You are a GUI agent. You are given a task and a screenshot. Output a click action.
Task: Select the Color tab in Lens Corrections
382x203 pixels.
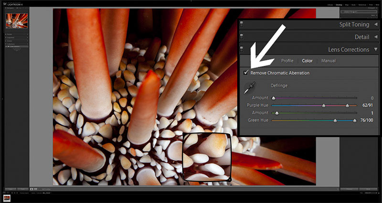(x=307, y=61)
